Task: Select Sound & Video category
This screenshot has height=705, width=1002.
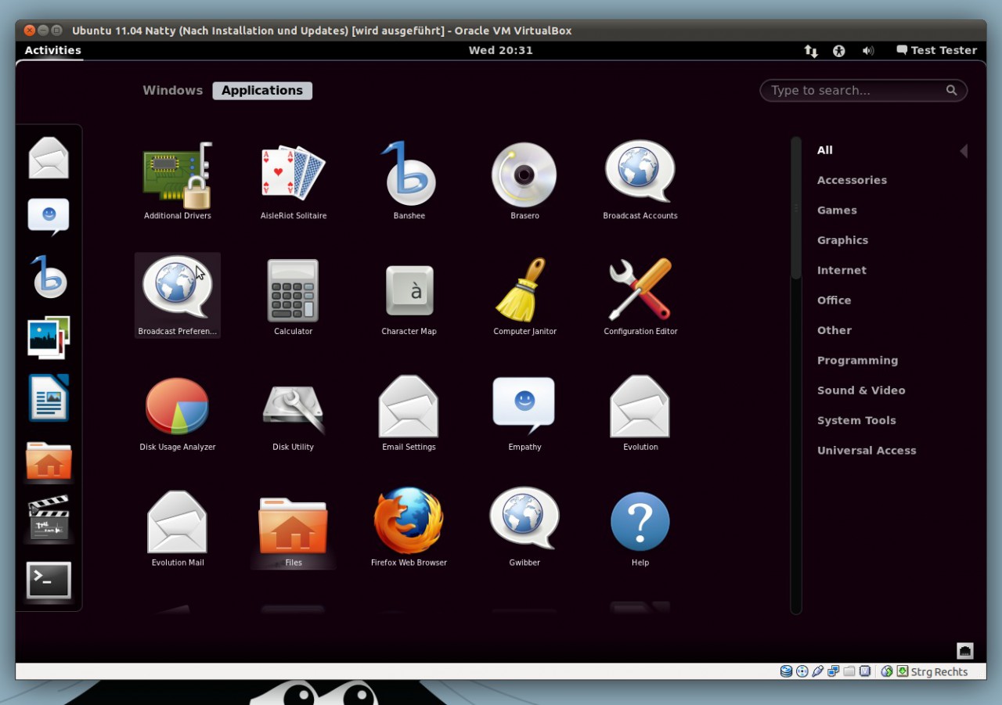Action: tap(861, 390)
